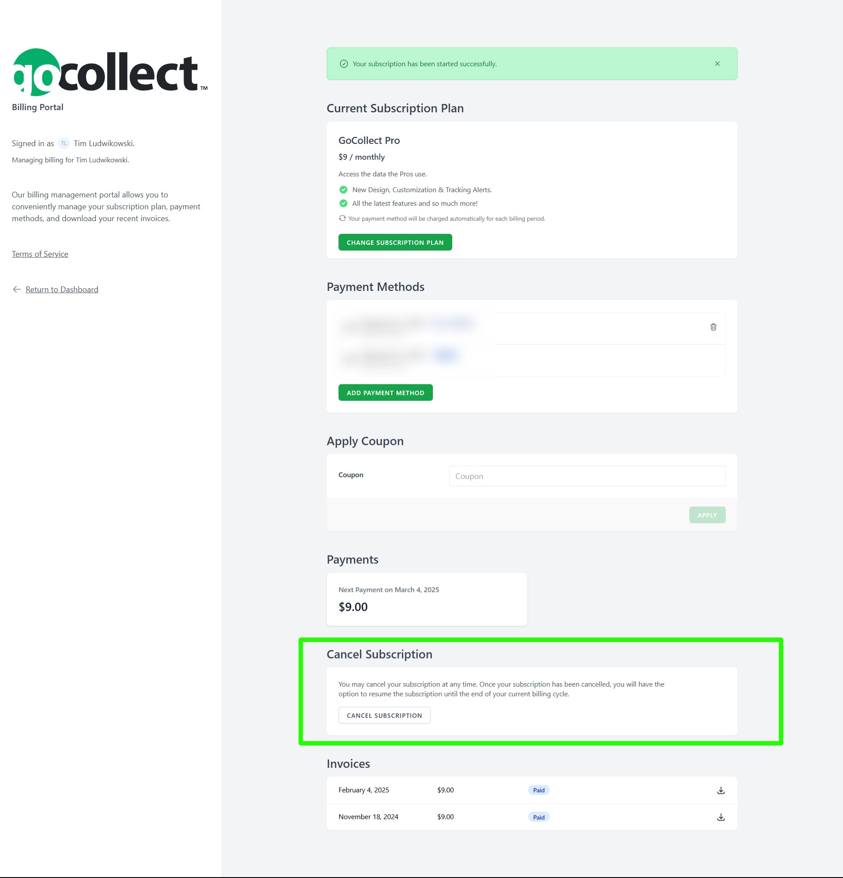Open Terms of Service link
843x878 pixels.
coord(40,254)
